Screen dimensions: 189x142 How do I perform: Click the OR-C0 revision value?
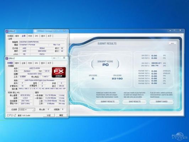coord(61,86)
